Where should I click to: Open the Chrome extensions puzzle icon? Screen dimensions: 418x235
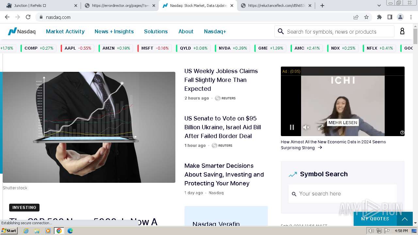(379, 17)
